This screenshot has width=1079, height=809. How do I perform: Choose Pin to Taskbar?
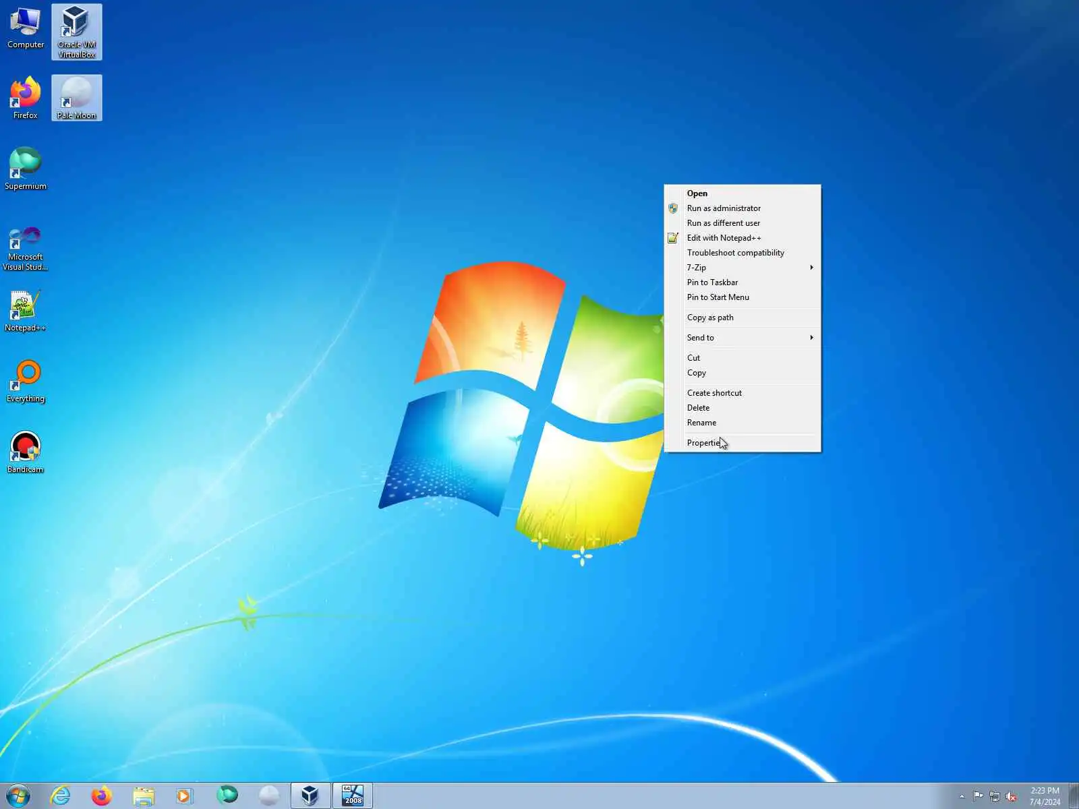(742, 282)
